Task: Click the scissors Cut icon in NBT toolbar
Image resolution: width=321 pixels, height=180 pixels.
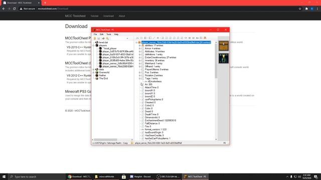Action: pyautogui.click(x=137, y=38)
